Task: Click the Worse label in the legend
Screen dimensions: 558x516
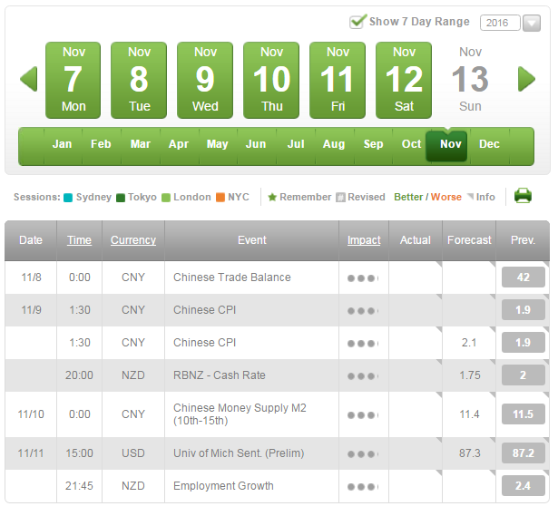Action: point(445,197)
